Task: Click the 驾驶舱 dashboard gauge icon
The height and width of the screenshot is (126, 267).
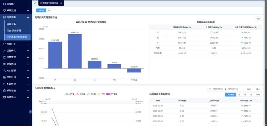Action: tap(4, 4)
